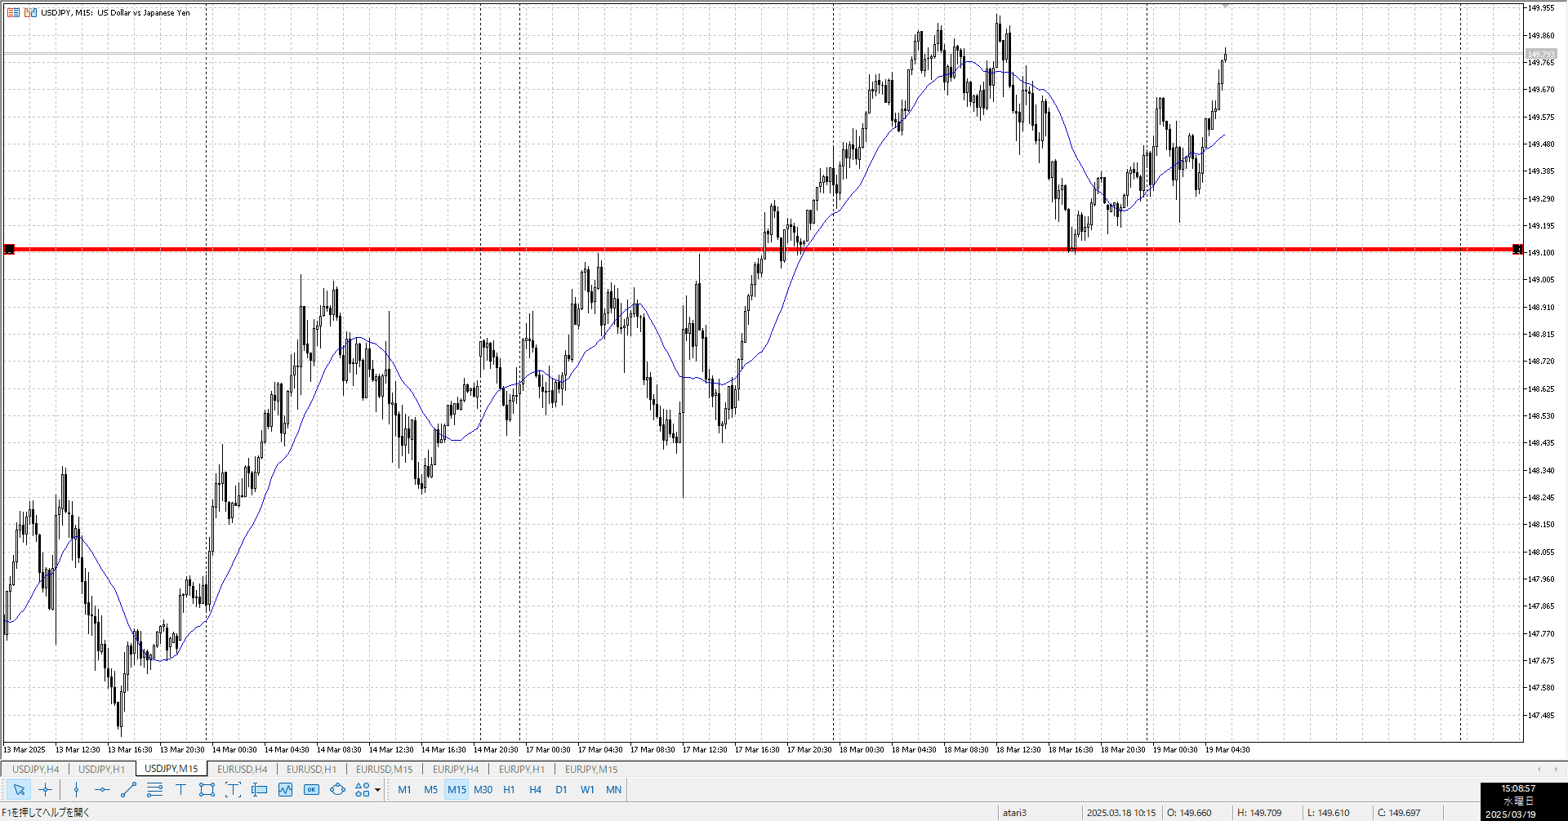The width and height of the screenshot is (1568, 821).
Task: Activate the crosshair tool
Action: point(46,789)
